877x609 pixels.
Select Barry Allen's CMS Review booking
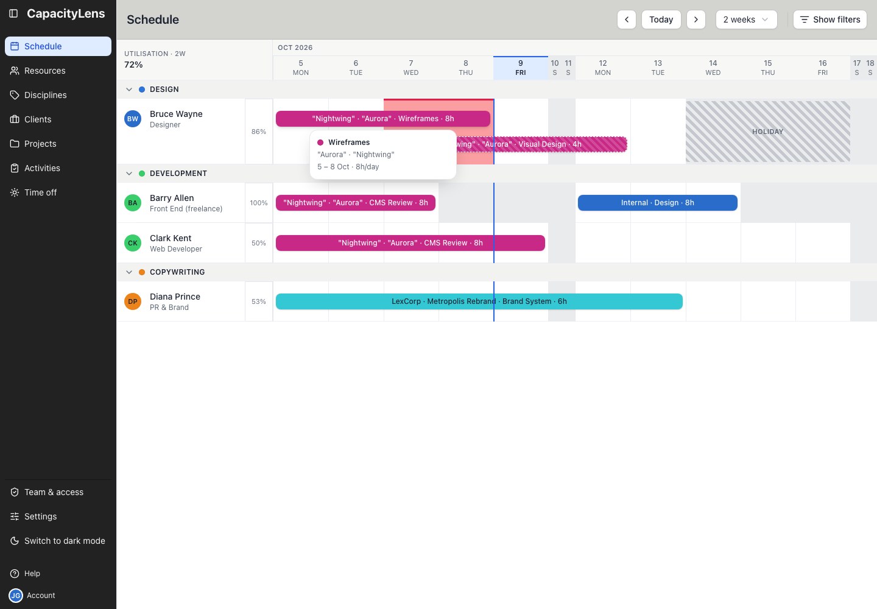356,203
